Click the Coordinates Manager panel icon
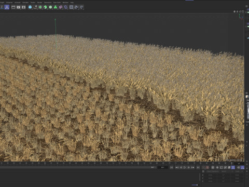249x187 pixels. pyautogui.click(x=203, y=171)
